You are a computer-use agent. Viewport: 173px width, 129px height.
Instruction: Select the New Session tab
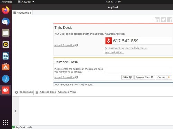(22, 13)
